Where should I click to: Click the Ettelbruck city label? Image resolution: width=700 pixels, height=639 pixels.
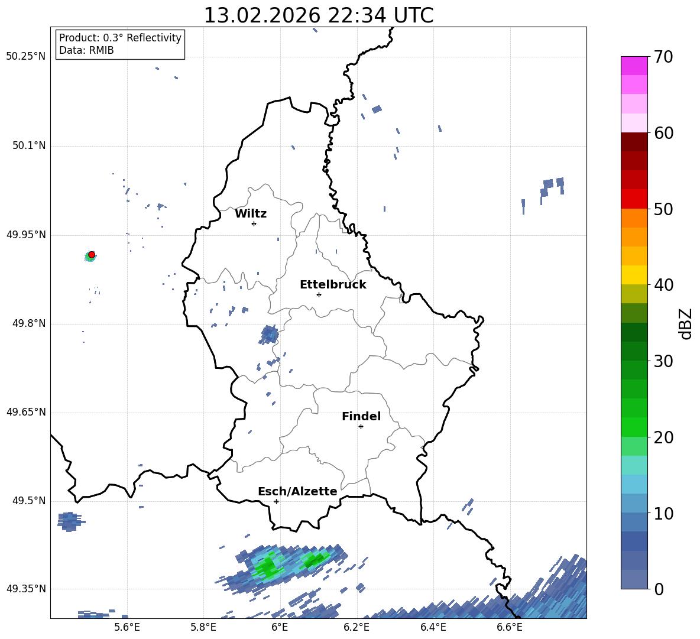[x=333, y=285]
